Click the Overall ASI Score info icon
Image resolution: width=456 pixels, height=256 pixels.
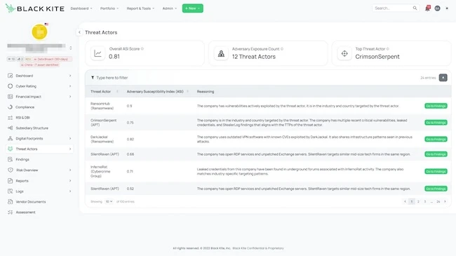[x=142, y=49]
